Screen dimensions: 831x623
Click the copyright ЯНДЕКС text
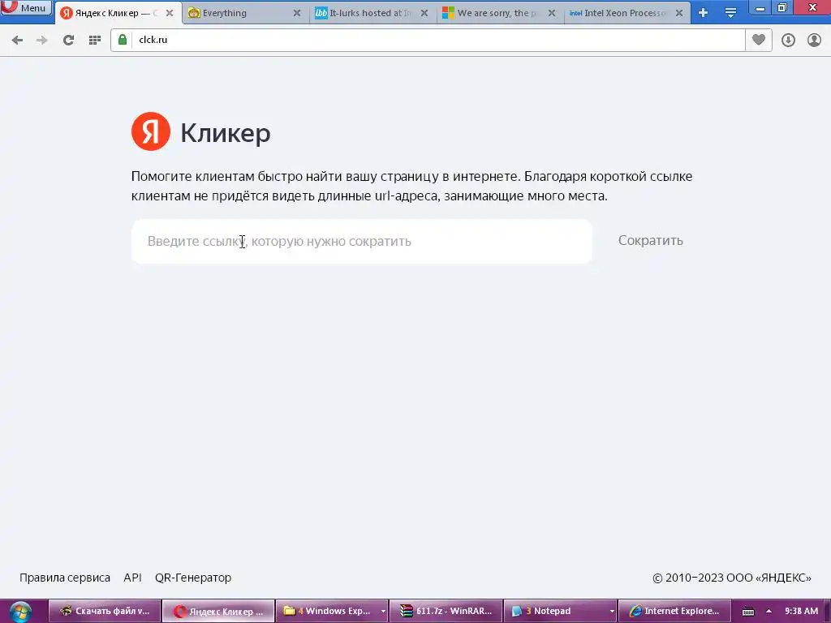point(732,578)
